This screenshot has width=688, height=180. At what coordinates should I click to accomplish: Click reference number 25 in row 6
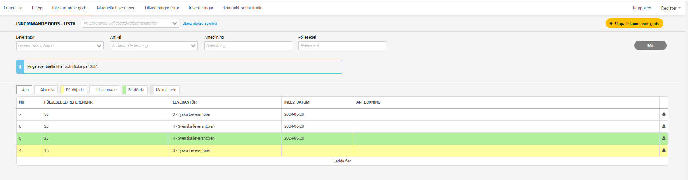click(46, 126)
